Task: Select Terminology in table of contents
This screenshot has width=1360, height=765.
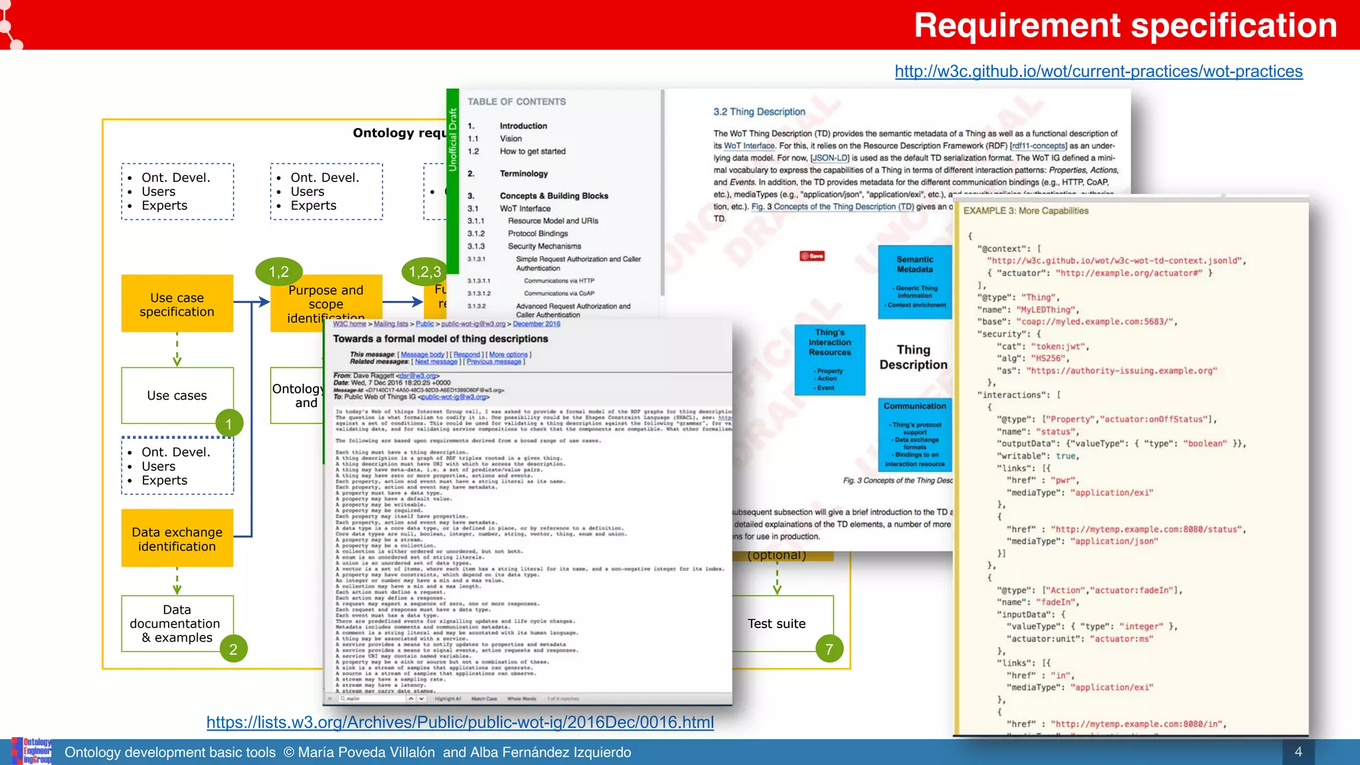Action: [523, 174]
